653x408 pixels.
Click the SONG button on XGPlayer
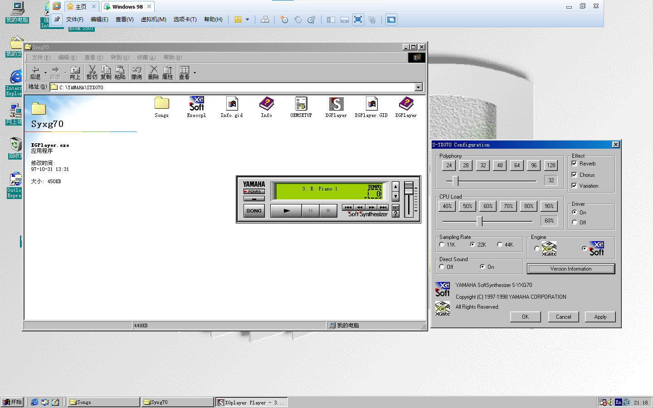point(254,211)
